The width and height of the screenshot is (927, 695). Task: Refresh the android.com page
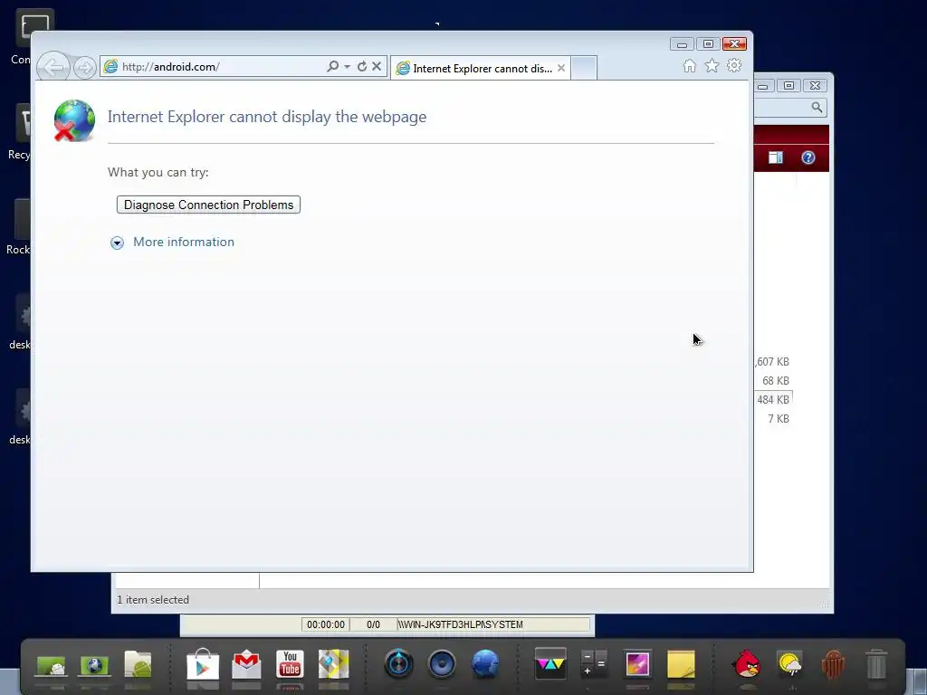362,66
